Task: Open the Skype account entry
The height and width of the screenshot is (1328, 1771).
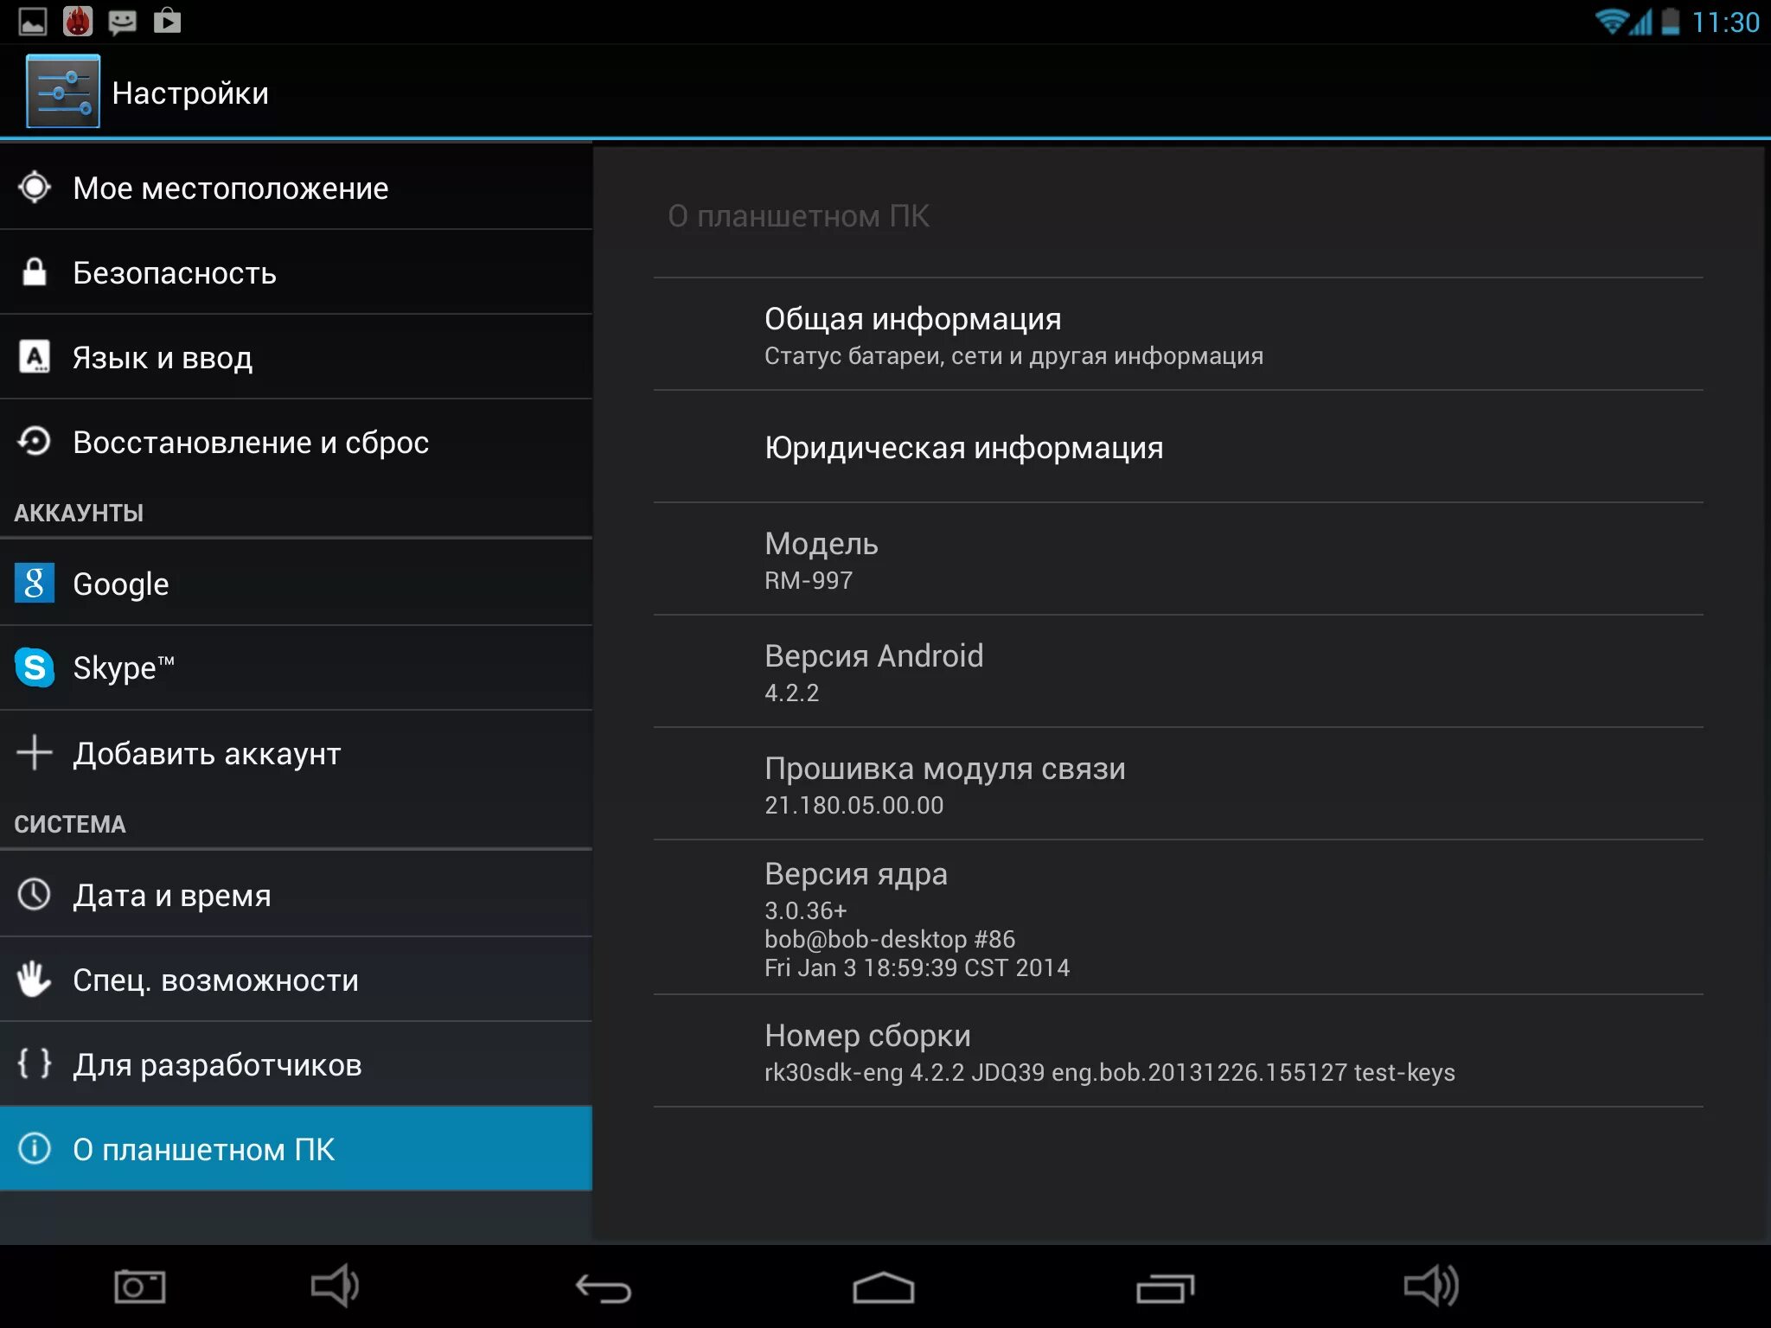Action: 296,667
